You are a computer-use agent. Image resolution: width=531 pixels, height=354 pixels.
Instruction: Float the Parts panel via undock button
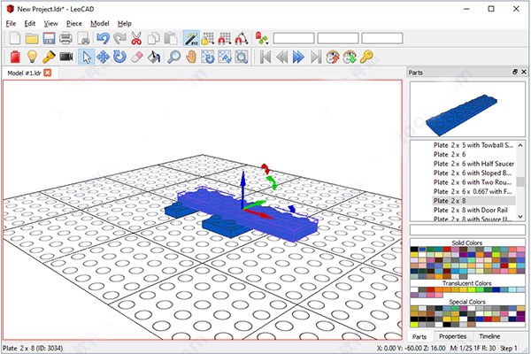coord(514,72)
